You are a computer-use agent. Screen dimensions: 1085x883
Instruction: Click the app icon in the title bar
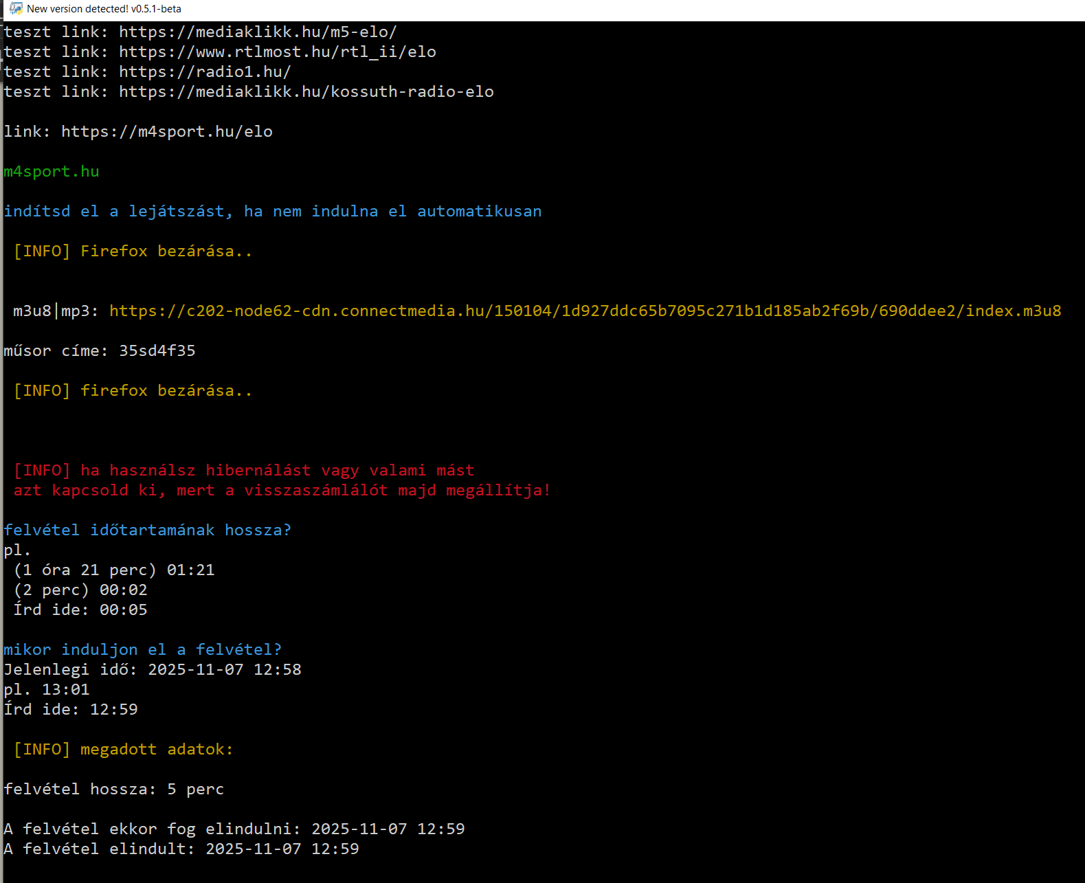point(16,9)
